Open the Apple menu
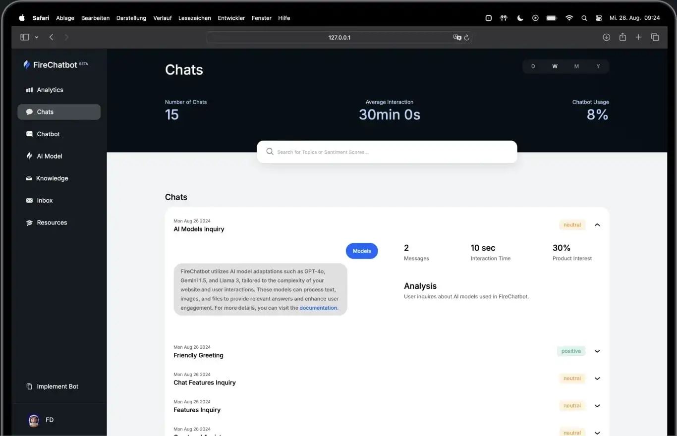The image size is (677, 436). point(21,18)
